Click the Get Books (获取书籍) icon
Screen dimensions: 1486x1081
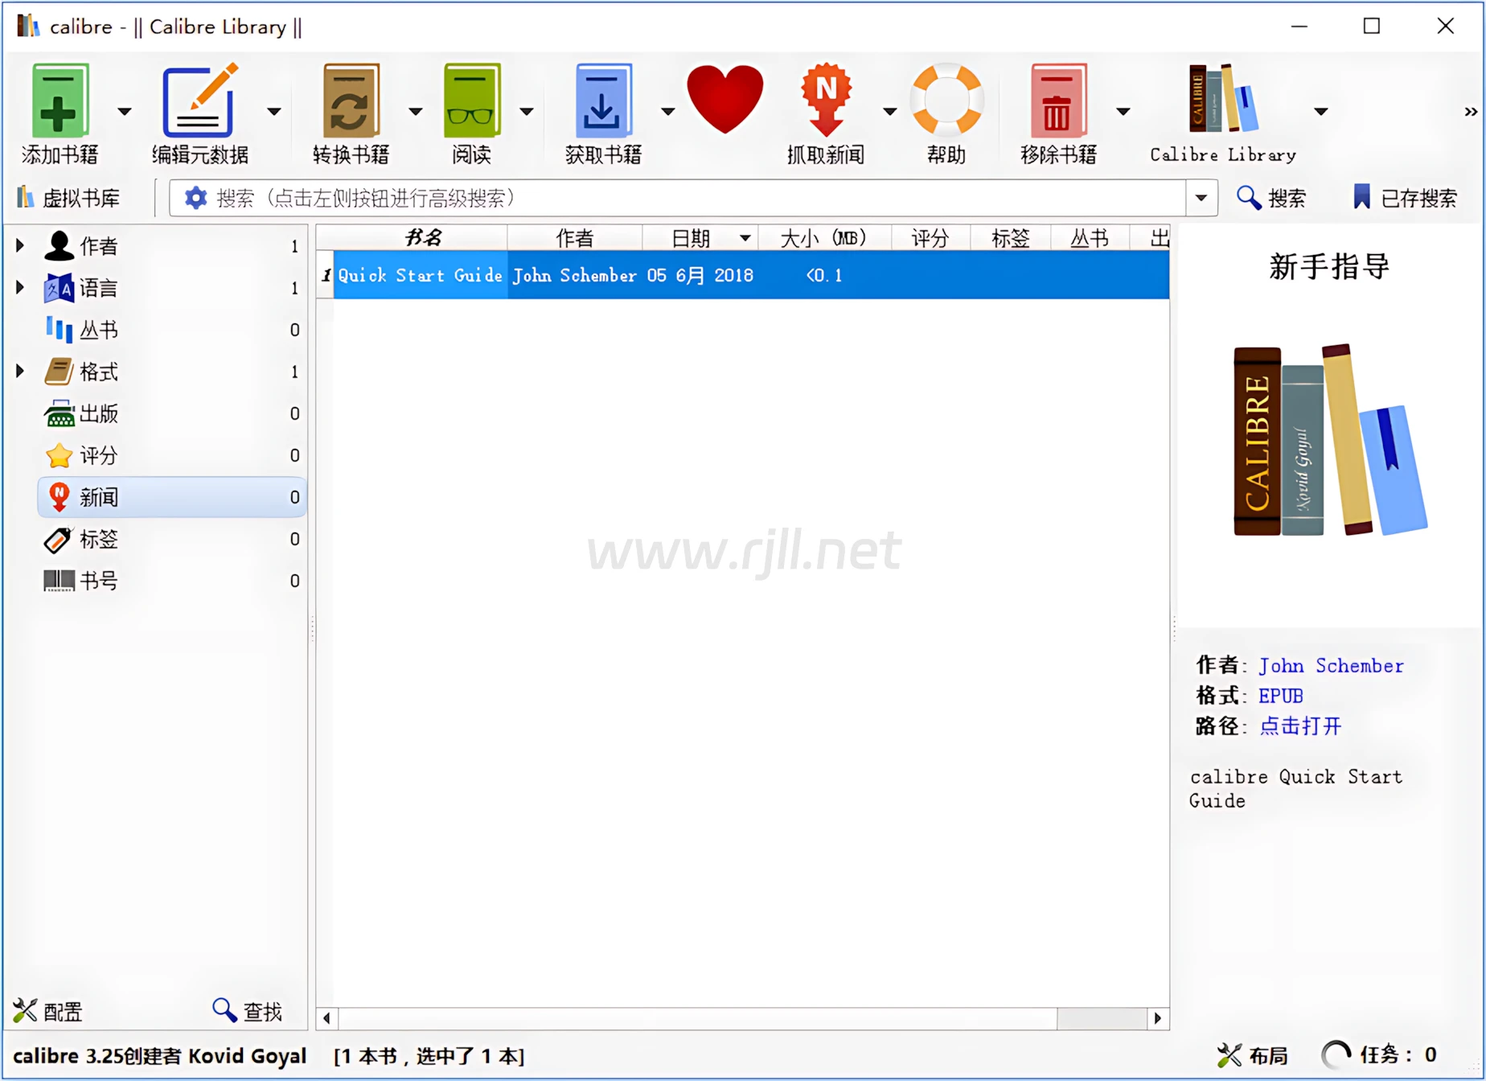click(603, 102)
